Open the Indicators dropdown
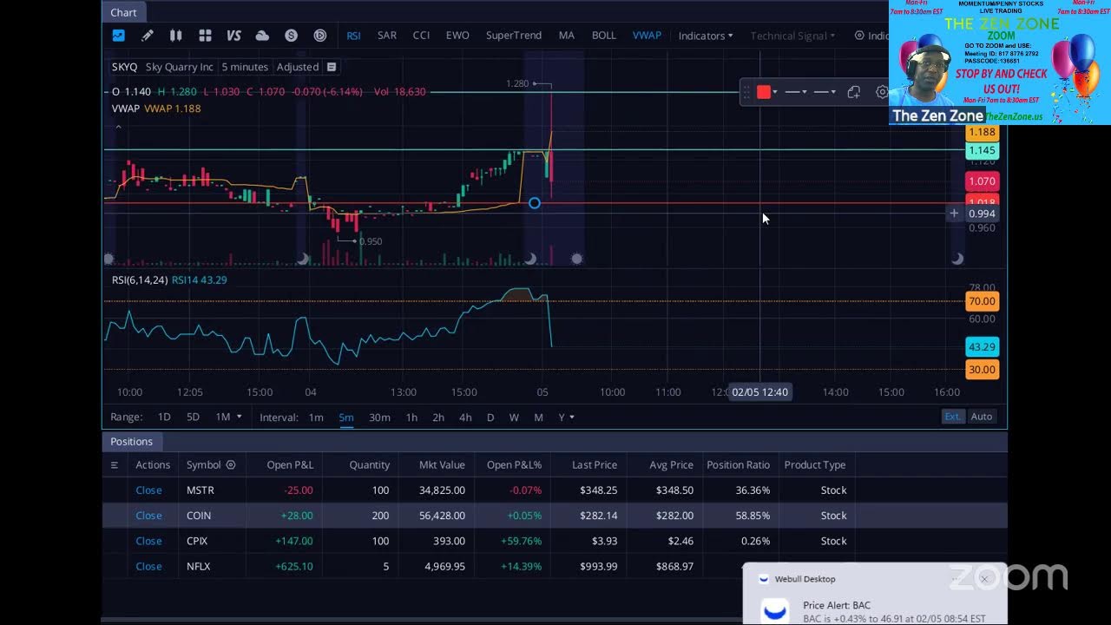1111x625 pixels. point(706,36)
